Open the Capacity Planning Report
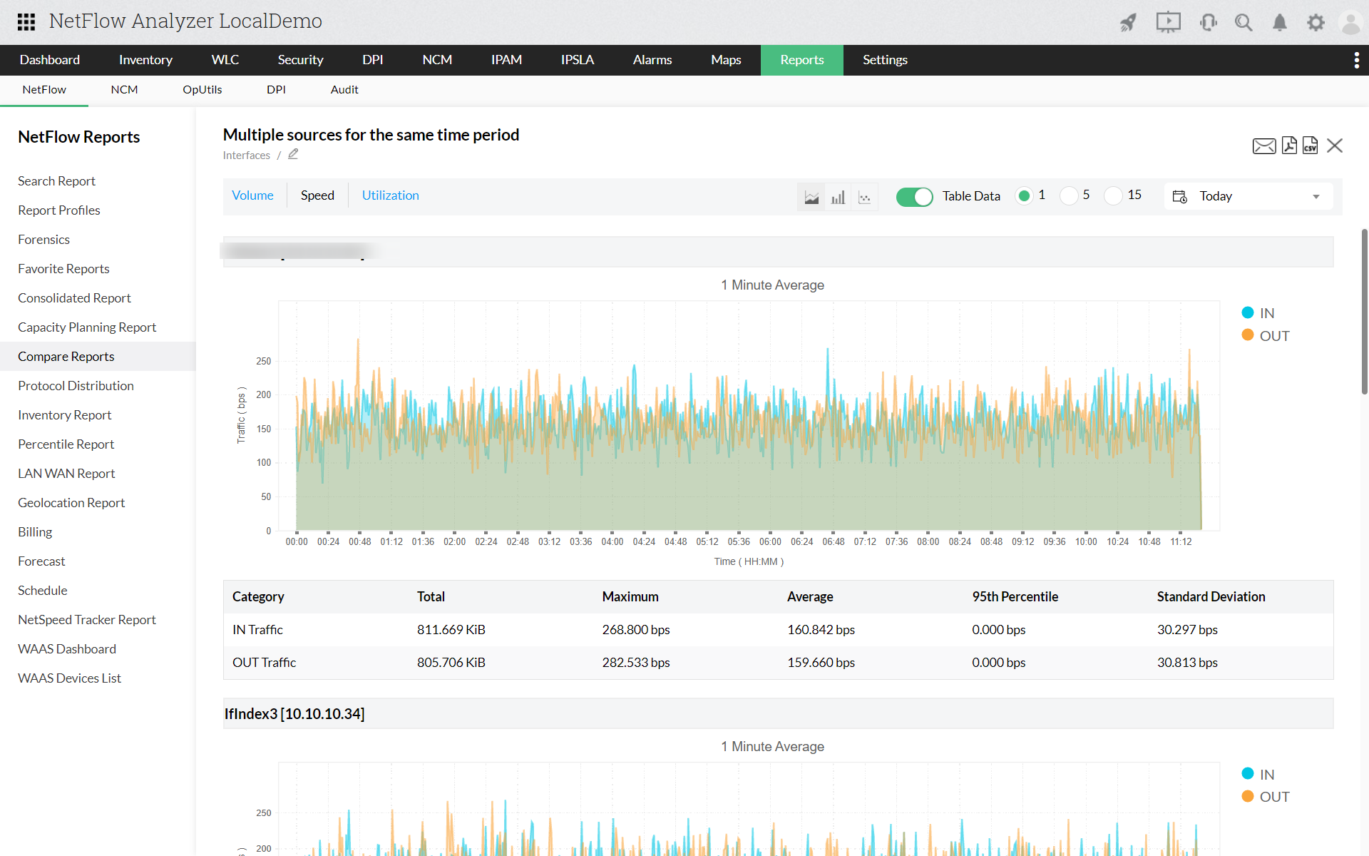Screen dimensions: 1369x856 tap(87, 327)
